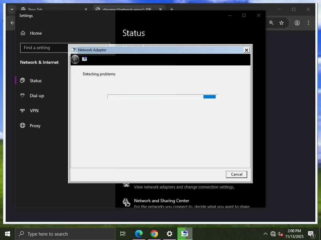Close the Network Adapter dialog
The height and width of the screenshot is (240, 321).
(246, 50)
